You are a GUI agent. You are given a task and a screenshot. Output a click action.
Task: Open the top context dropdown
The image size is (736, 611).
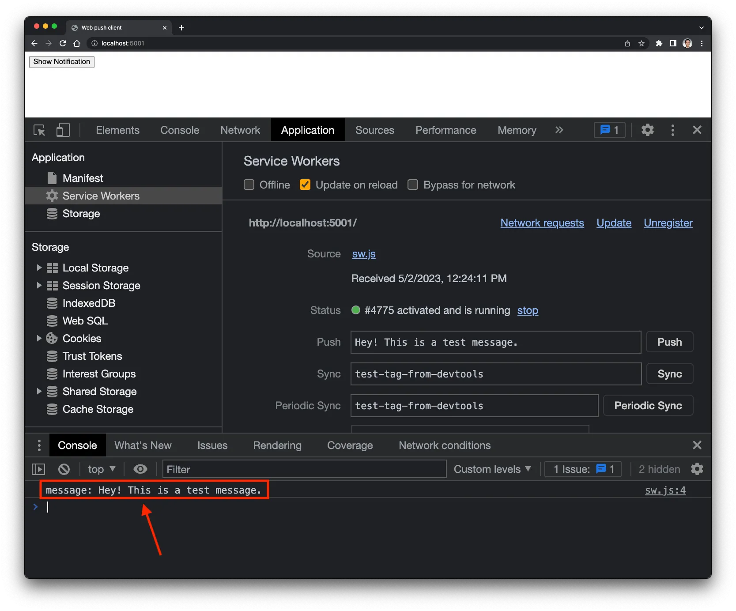tap(101, 469)
